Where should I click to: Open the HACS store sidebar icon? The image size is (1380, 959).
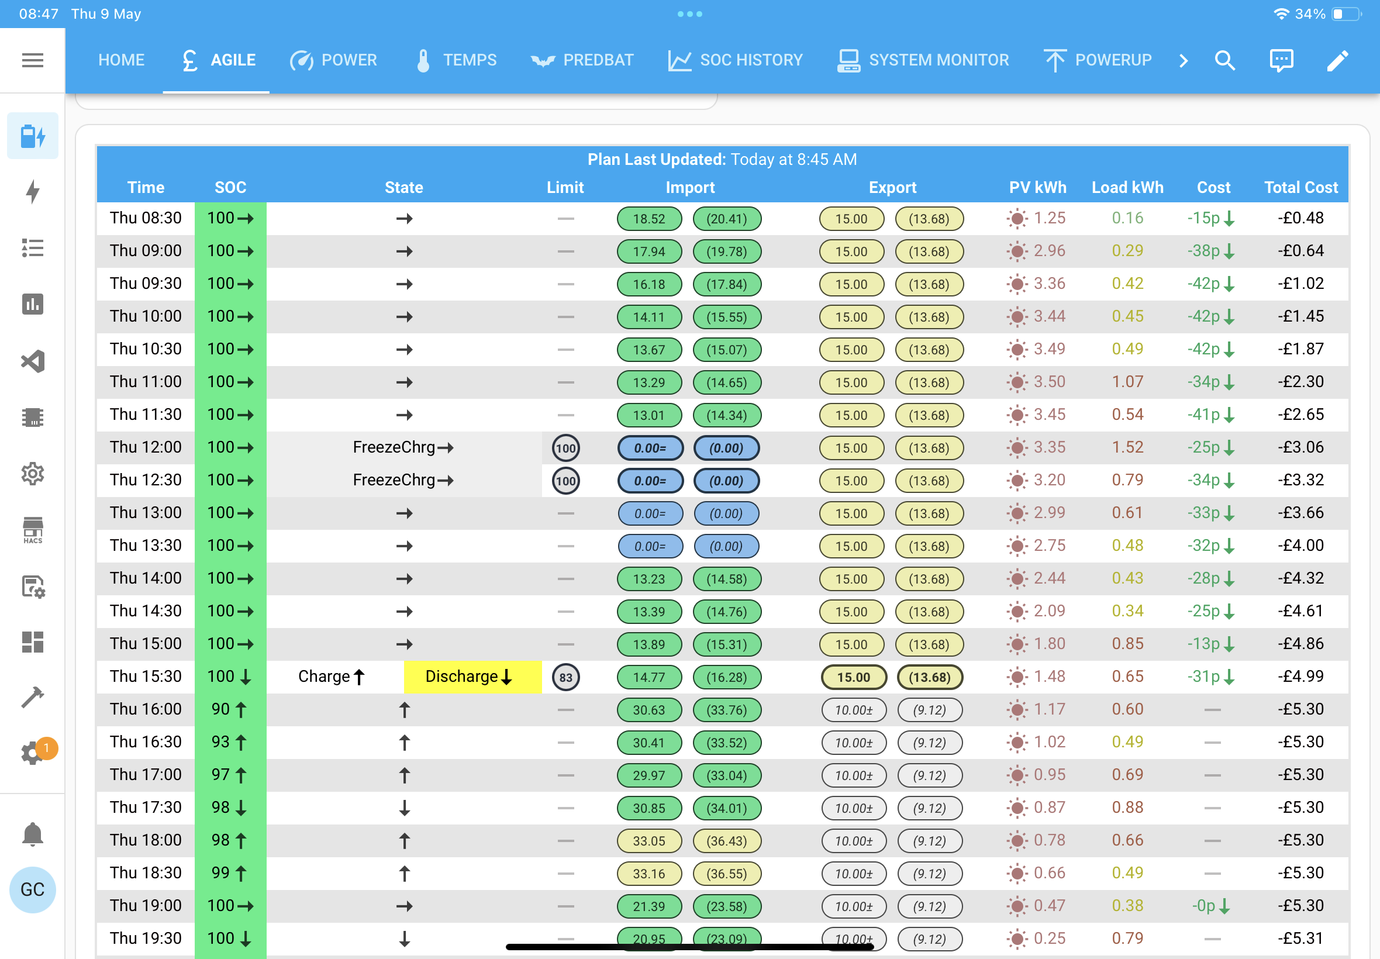[32, 530]
